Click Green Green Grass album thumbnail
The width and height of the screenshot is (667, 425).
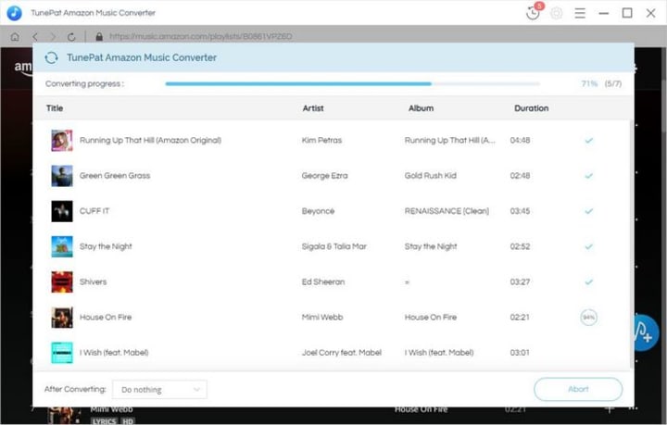[x=62, y=176]
